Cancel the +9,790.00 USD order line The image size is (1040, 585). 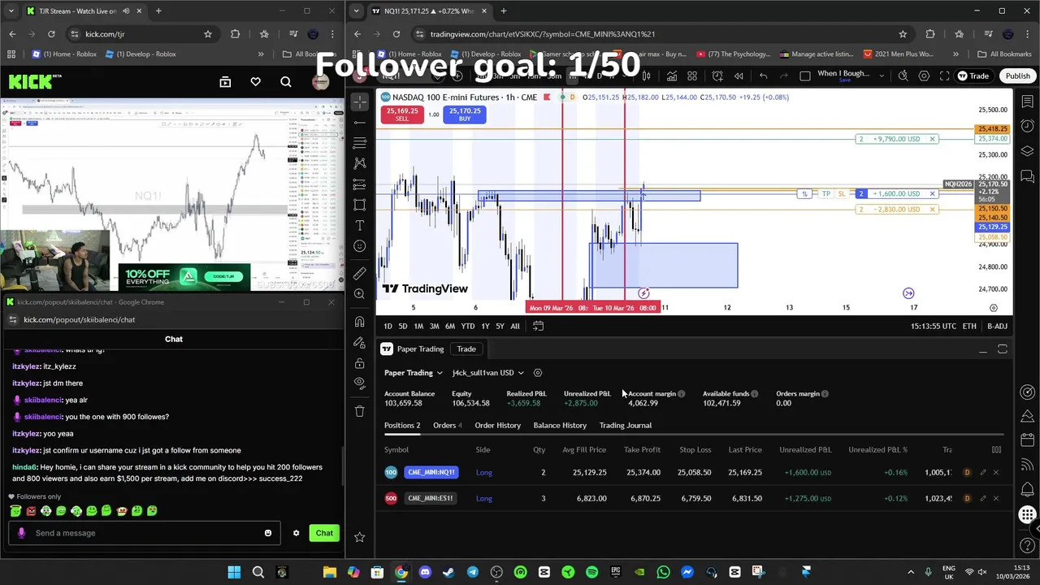point(932,139)
